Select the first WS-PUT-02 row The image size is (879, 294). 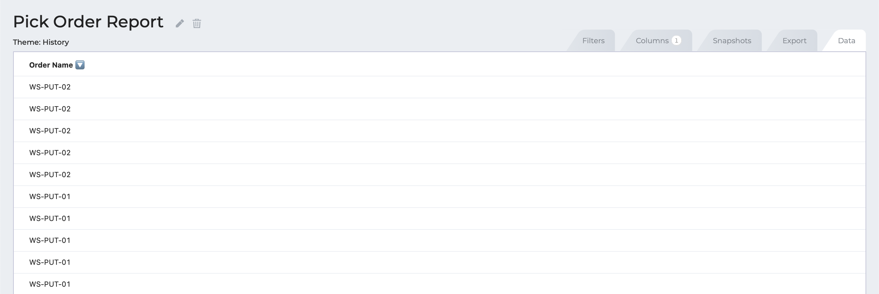pyautogui.click(x=440, y=87)
